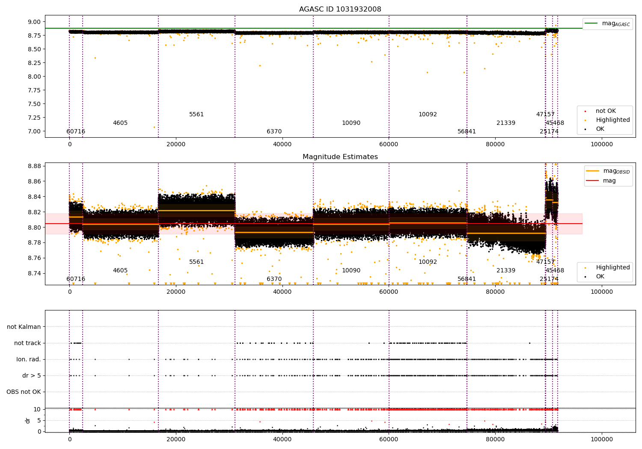Screen dimensions: 642x449
Task: Click the 'OBS not OK' axis label
Action: [x=24, y=392]
